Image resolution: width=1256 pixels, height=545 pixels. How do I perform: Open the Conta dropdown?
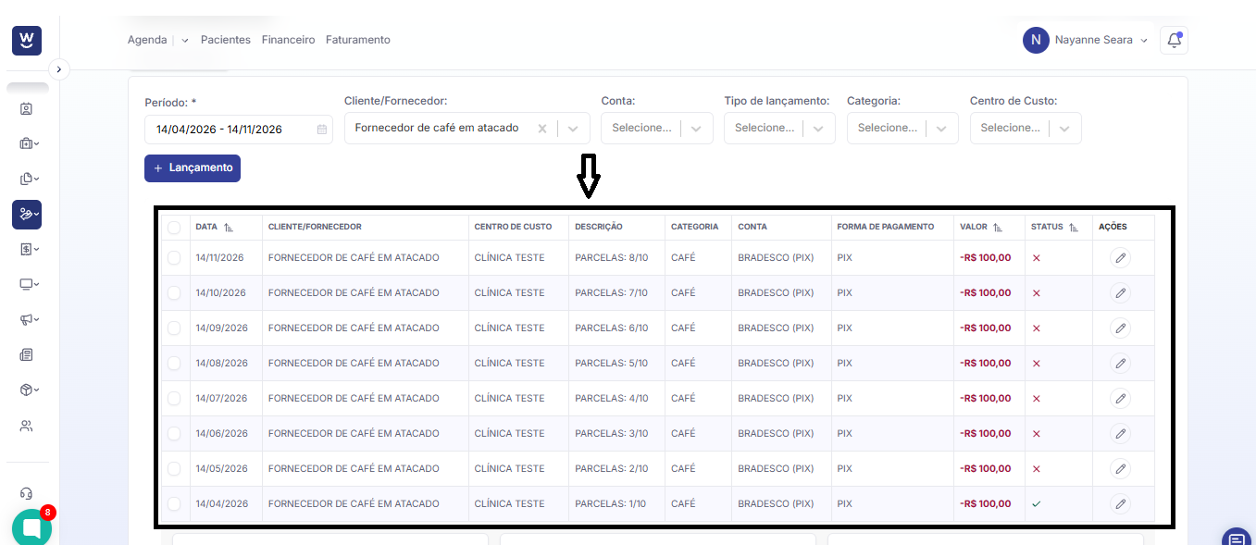coord(656,129)
